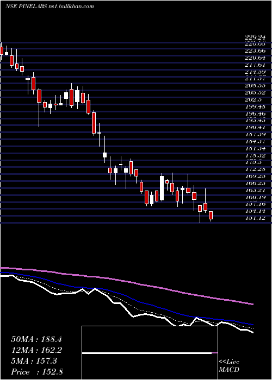This screenshot has height=380, width=272.
Task: Click the 5MA : 157.3 reading
Action: click(34, 361)
